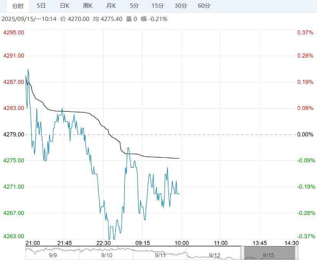Click the 2025/09/15 date-time readout
This screenshot has width=317, height=261.
29,19
